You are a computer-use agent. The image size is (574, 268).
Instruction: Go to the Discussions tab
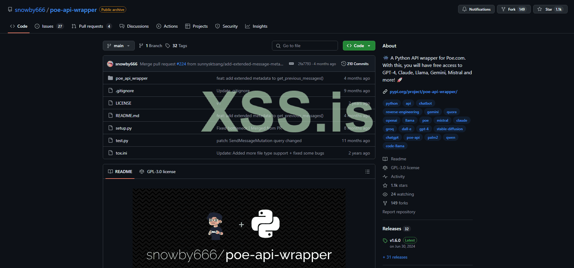[134, 26]
